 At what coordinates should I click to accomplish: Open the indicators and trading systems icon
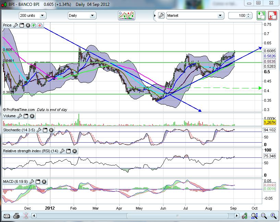pyautogui.click(x=126, y=15)
